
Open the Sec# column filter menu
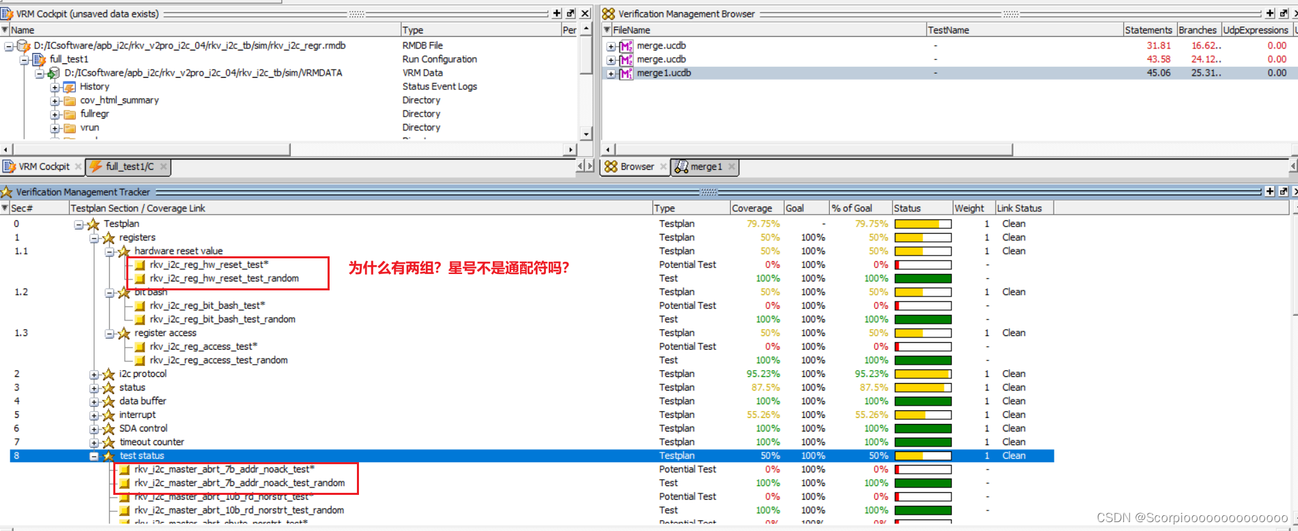[x=5, y=209]
